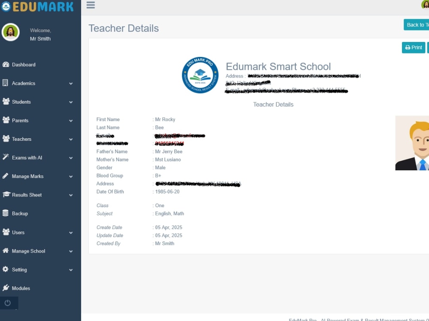The height and width of the screenshot is (321, 429).
Task: Click the user avatar in top bar
Action: click(425, 5)
